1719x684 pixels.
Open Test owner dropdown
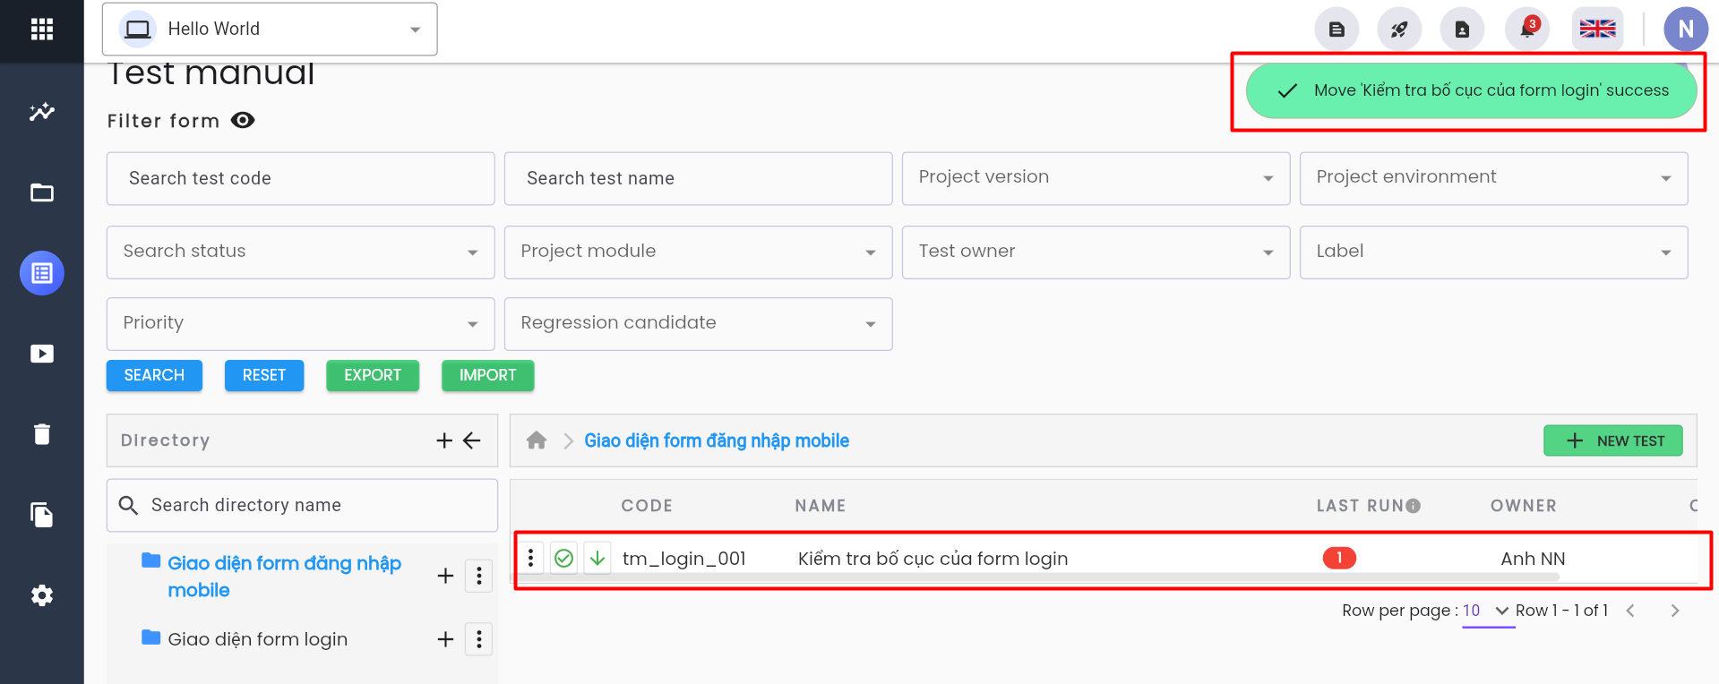tap(1096, 252)
